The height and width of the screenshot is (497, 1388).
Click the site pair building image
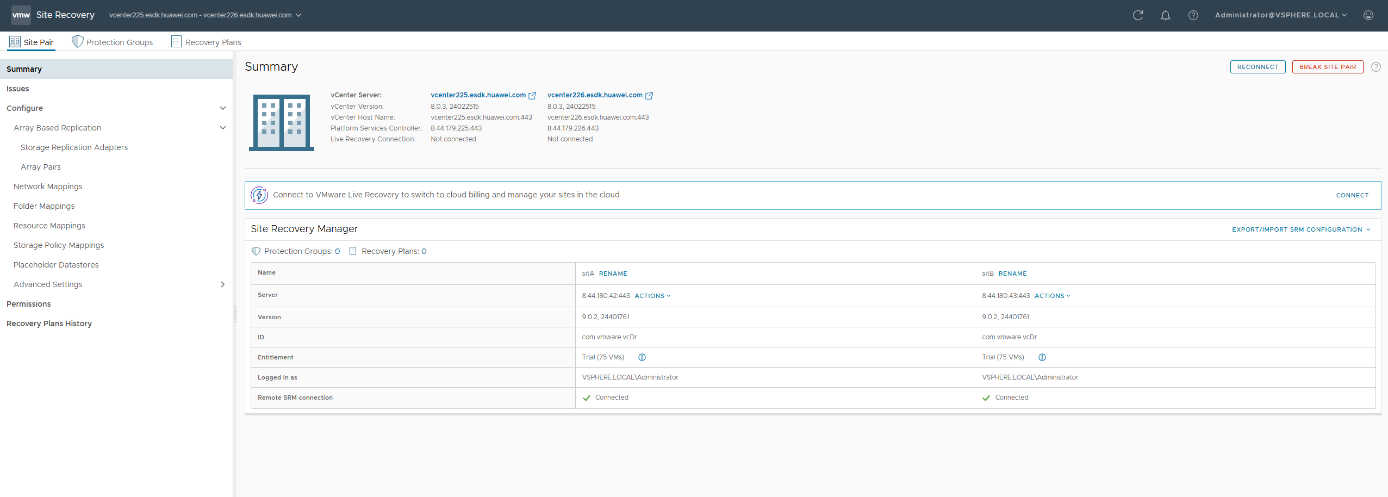[282, 122]
